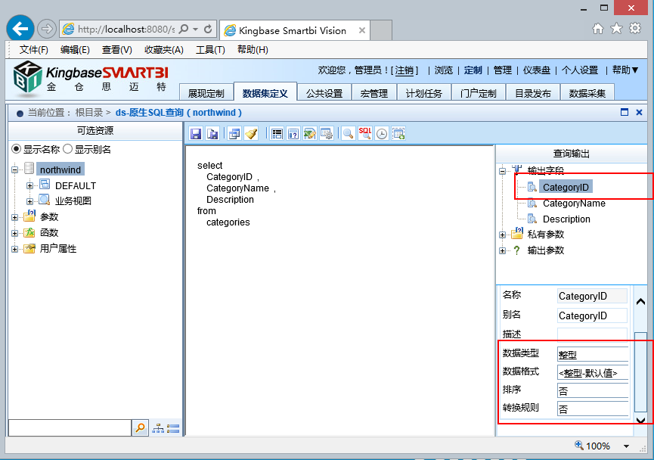Expand the 函数 folder
This screenshot has height=460, width=654.
(x=15, y=233)
